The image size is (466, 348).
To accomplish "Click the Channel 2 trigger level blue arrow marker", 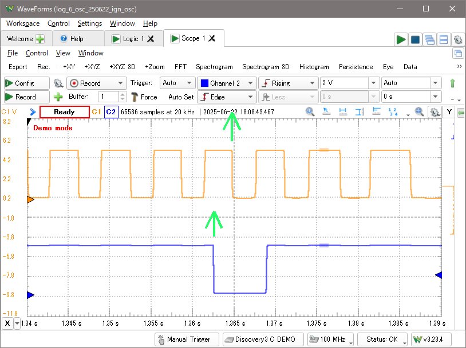I will point(439,275).
